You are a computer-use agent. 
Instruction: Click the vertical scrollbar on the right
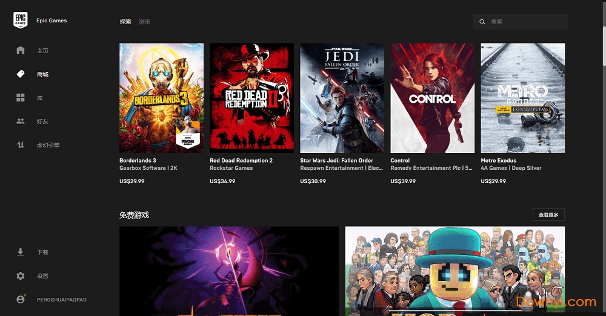(604, 47)
